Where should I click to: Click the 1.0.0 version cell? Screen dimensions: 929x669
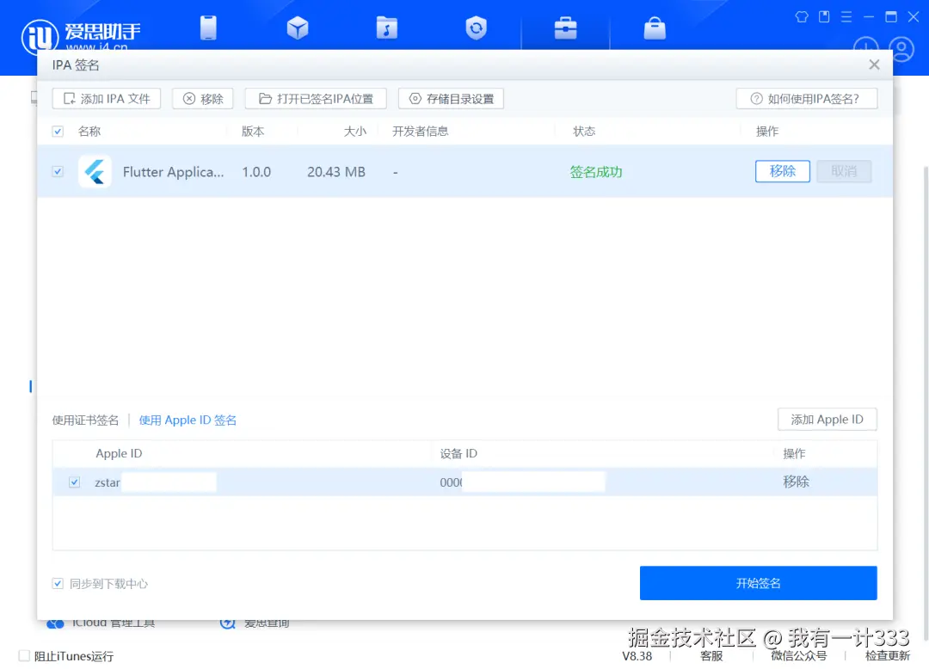click(x=256, y=172)
